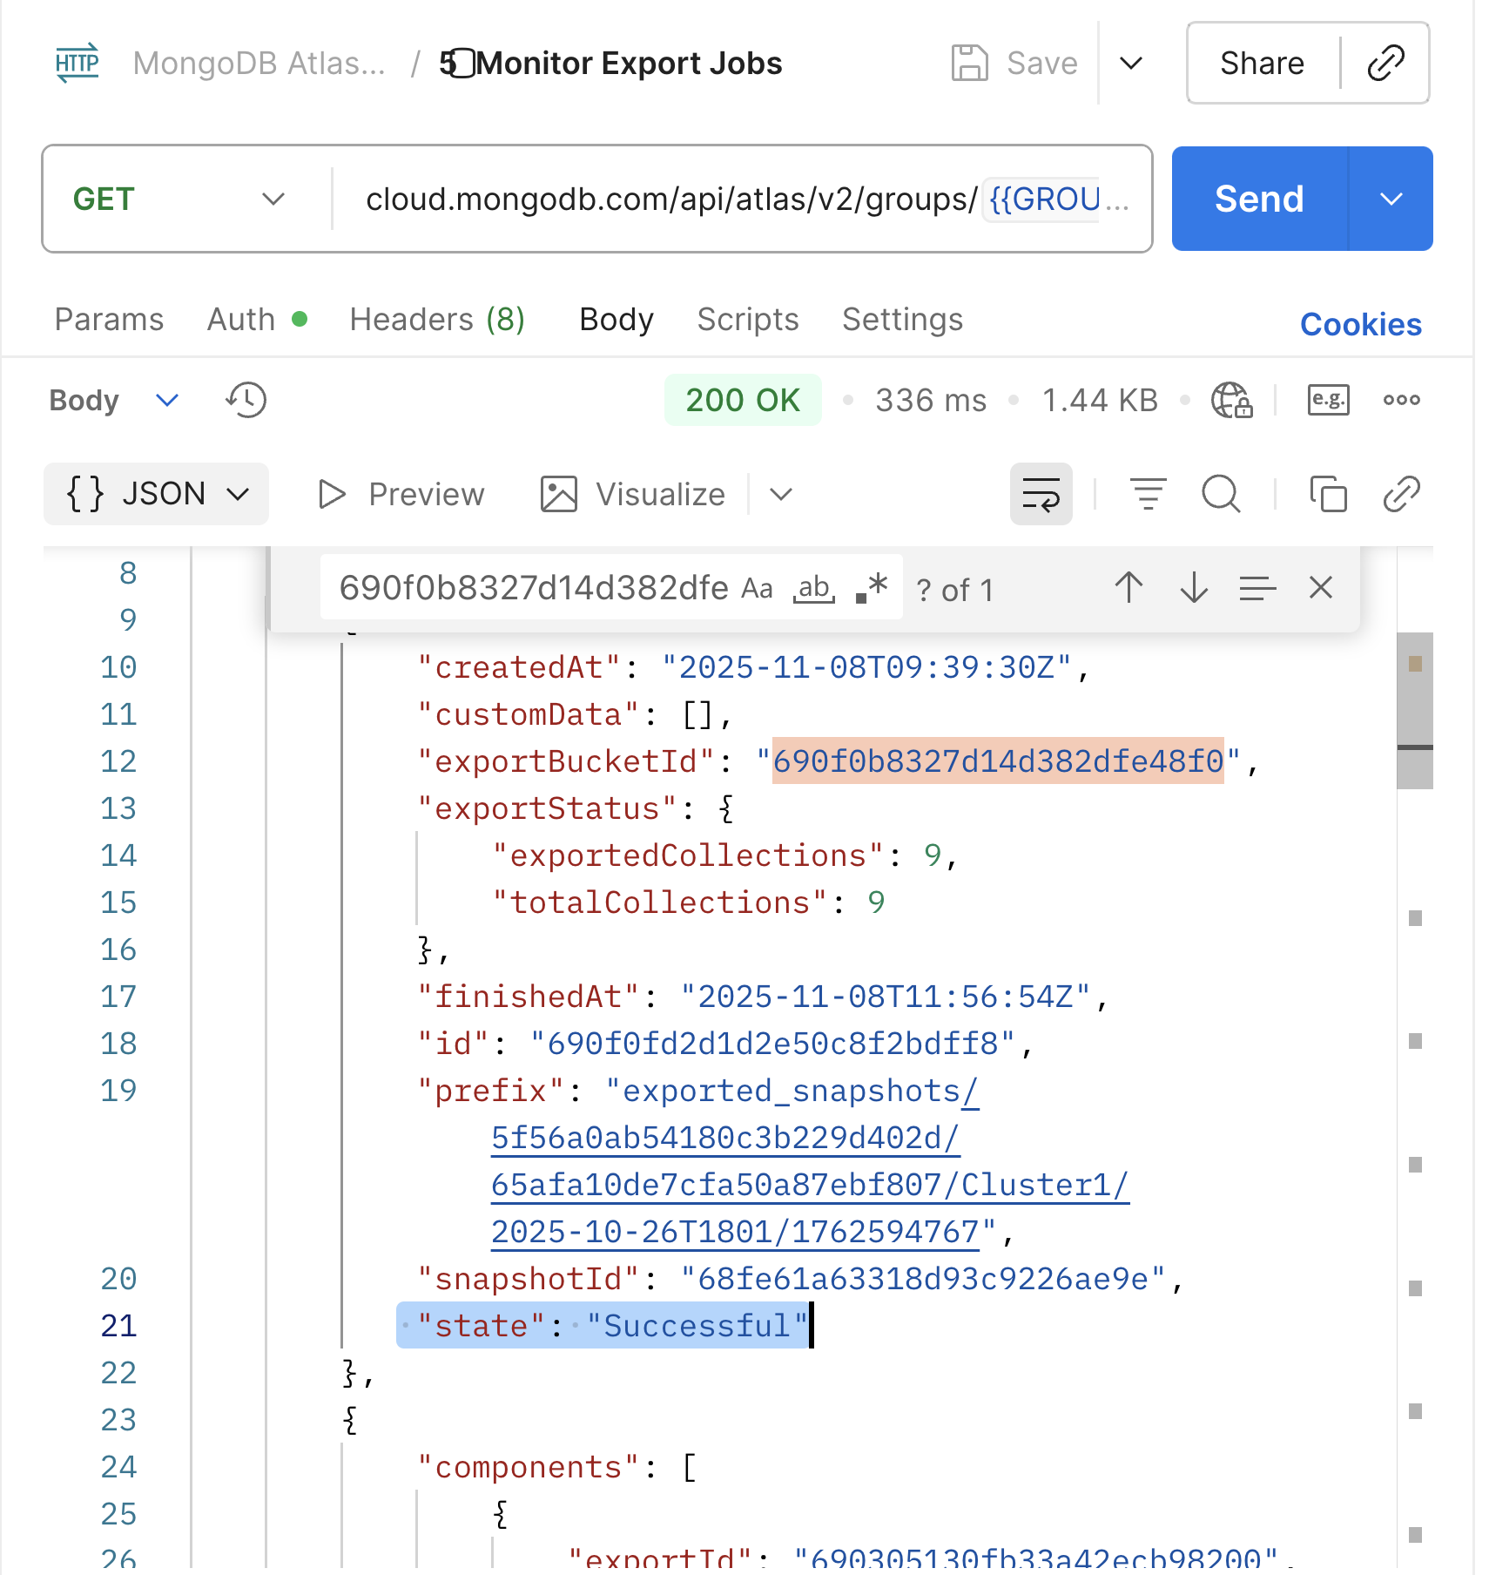Toggle whole word matching option
The width and height of the screenshot is (1489, 1575).
click(814, 589)
